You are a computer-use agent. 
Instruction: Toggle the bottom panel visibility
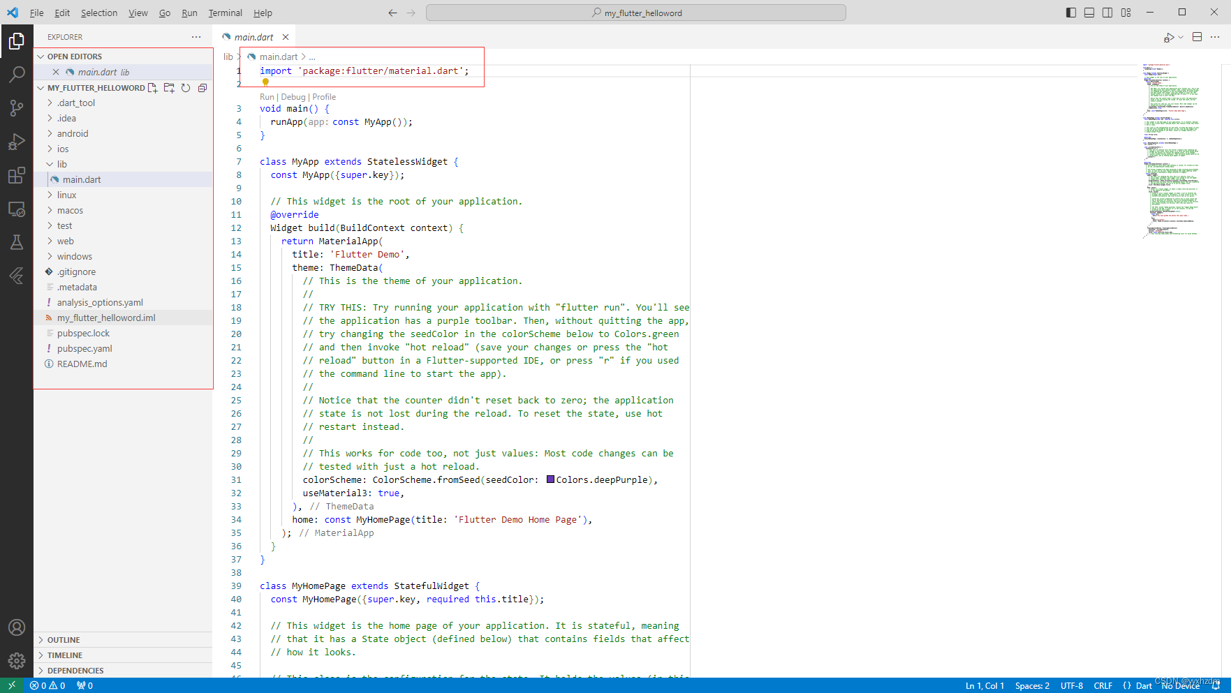[1089, 12]
